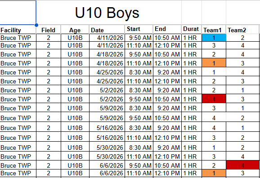Select the Team2 header cell
The height and width of the screenshot is (178, 260).
tap(242, 30)
